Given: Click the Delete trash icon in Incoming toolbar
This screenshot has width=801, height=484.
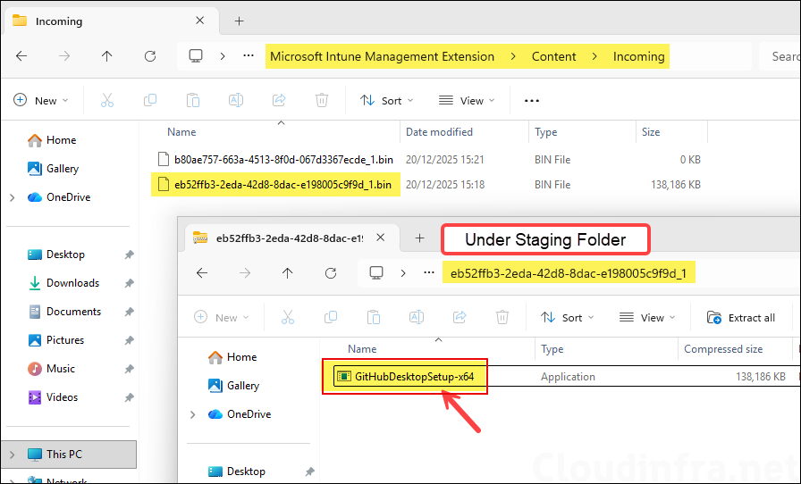Looking at the screenshot, I should 322,101.
